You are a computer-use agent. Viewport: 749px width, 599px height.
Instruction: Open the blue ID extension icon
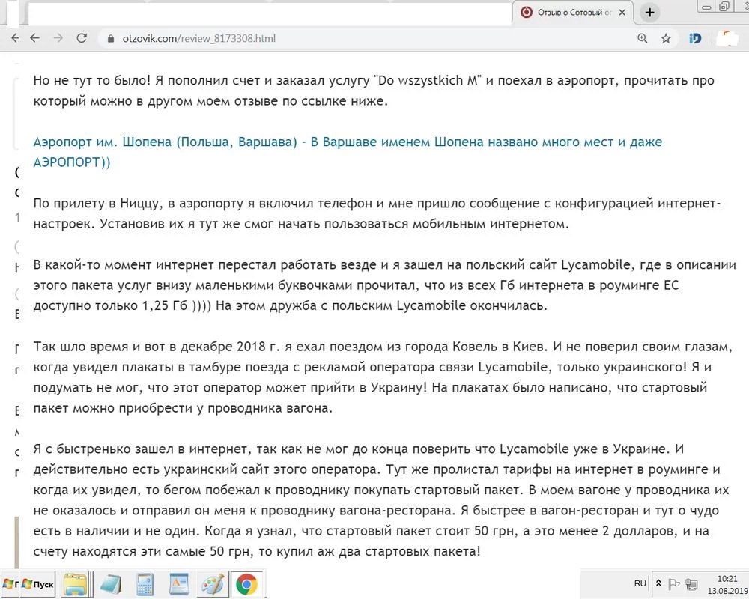pos(695,38)
